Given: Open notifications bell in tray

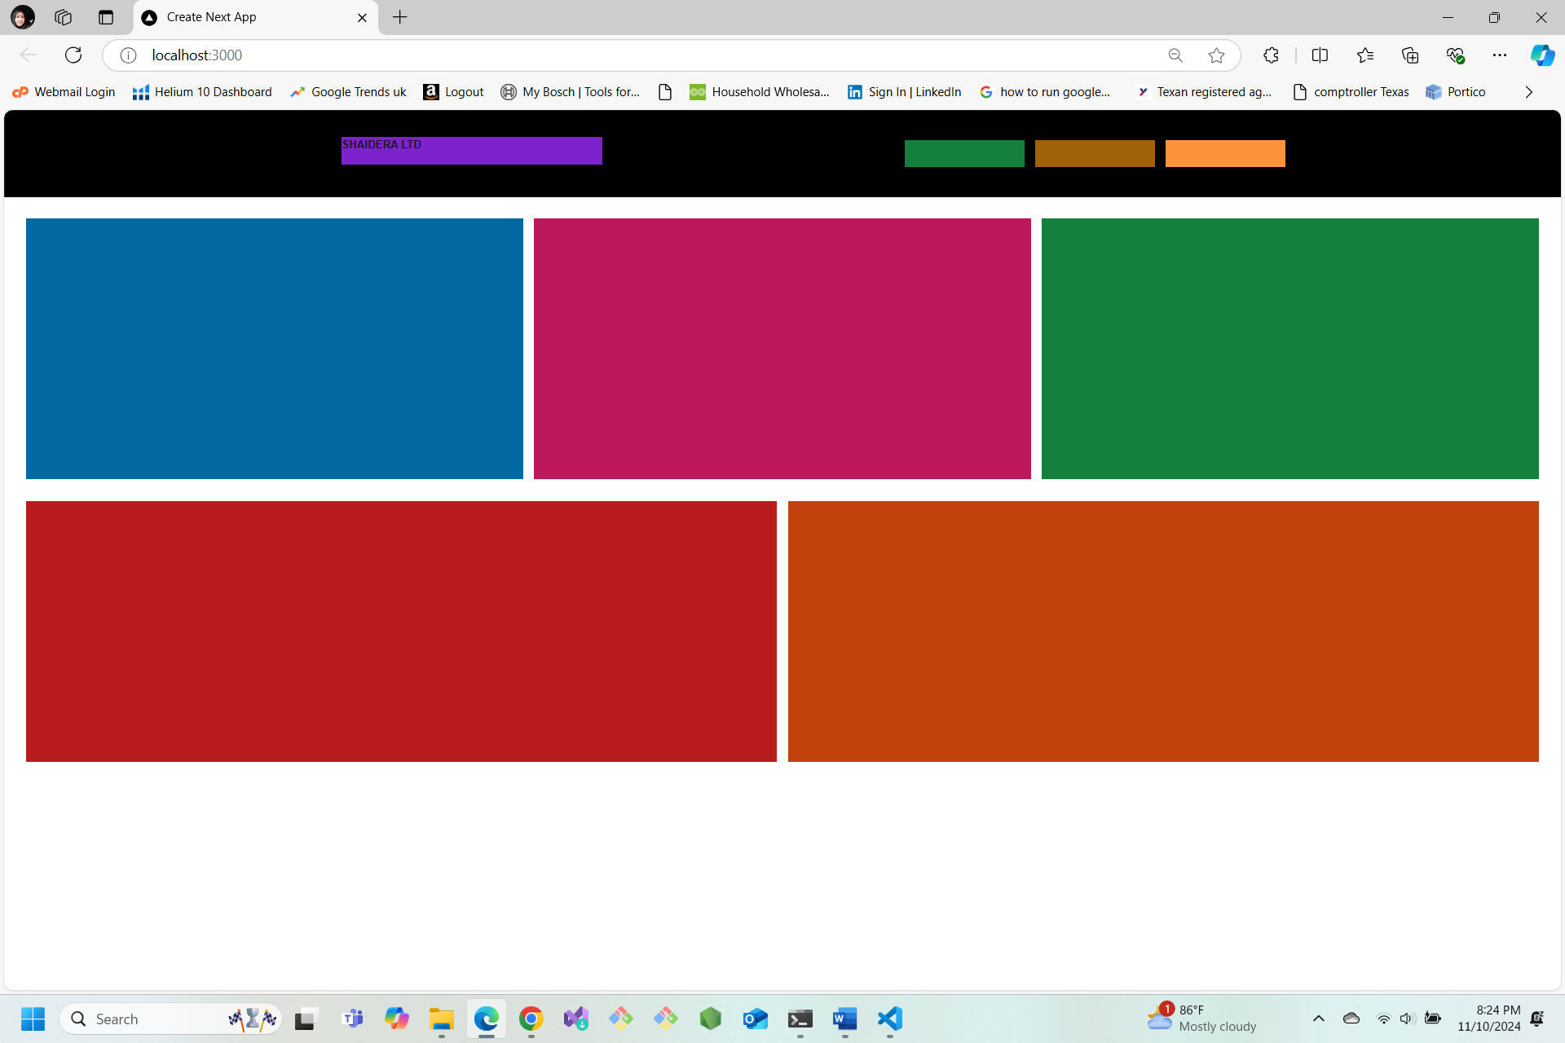Looking at the screenshot, I should [1537, 1019].
